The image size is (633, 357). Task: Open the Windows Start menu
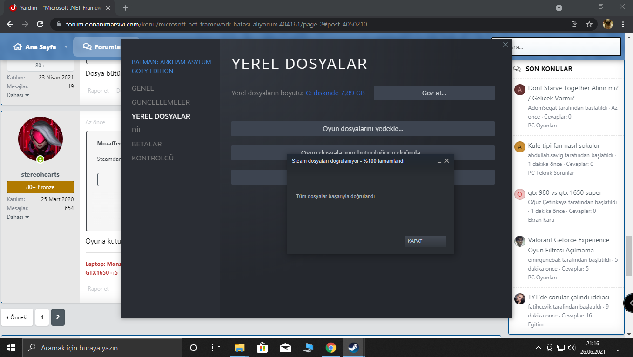tap(11, 348)
